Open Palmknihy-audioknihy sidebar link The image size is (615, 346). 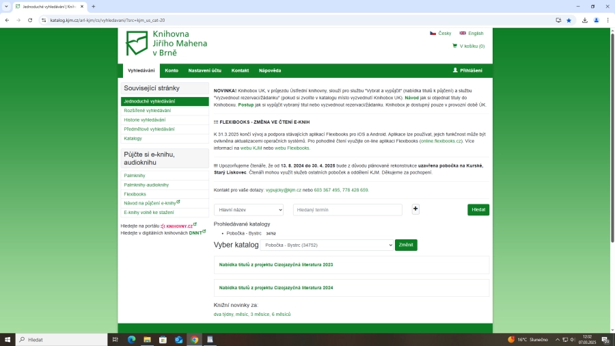pyautogui.click(x=146, y=185)
